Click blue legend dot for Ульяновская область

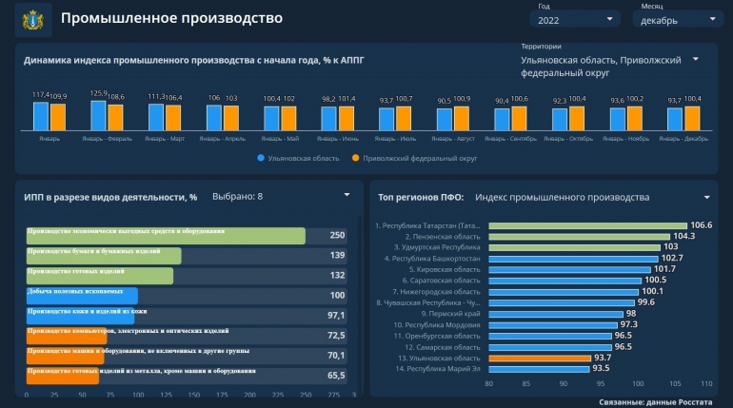(261, 159)
